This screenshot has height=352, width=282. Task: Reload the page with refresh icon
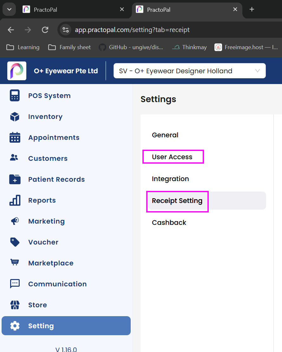pyautogui.click(x=45, y=29)
